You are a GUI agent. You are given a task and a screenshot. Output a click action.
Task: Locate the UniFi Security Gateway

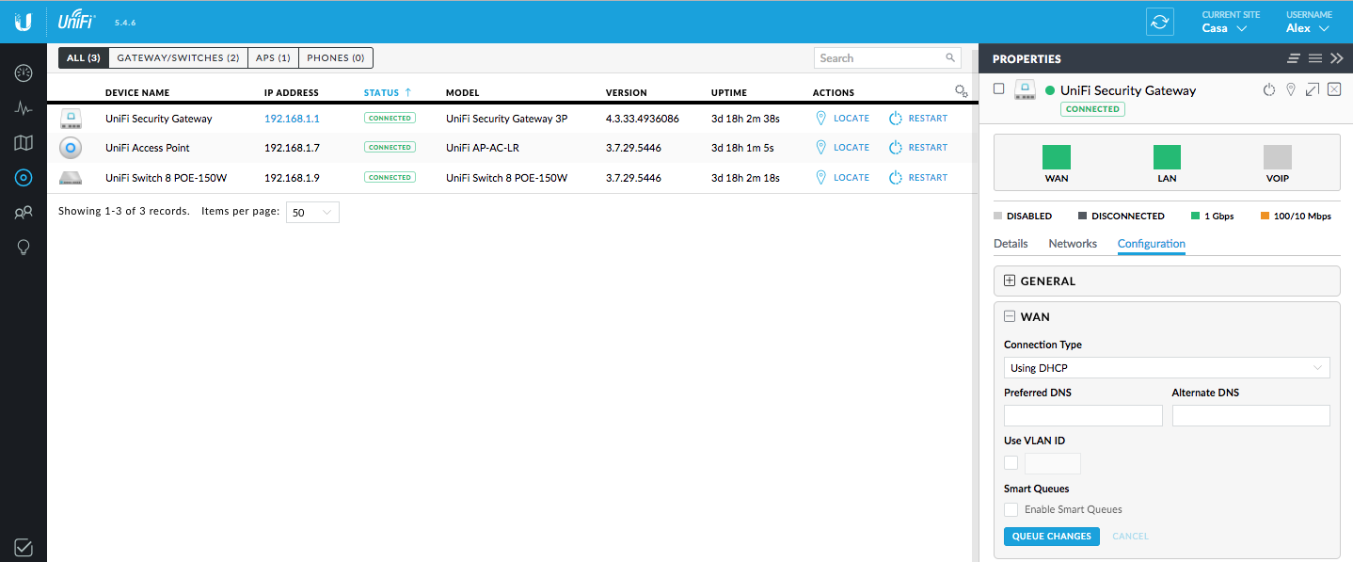[x=842, y=119]
